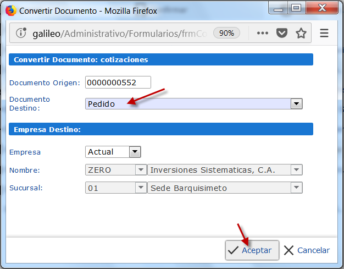Expand the Documento Destino dropdown arrow
The width and height of the screenshot is (344, 269).
tap(296, 103)
